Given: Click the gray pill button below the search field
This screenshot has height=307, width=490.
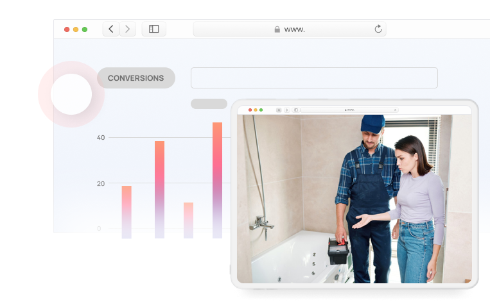Looking at the screenshot, I should coord(209,104).
